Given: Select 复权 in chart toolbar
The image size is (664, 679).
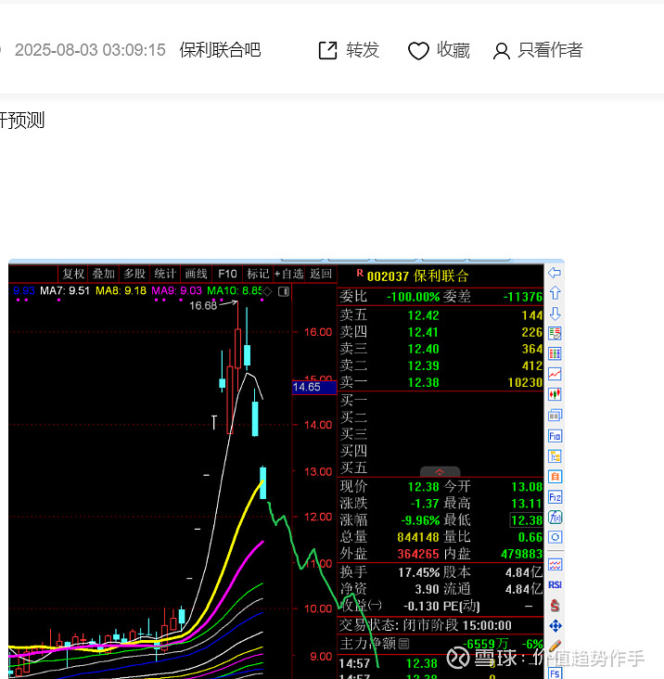Looking at the screenshot, I should pos(73,274).
